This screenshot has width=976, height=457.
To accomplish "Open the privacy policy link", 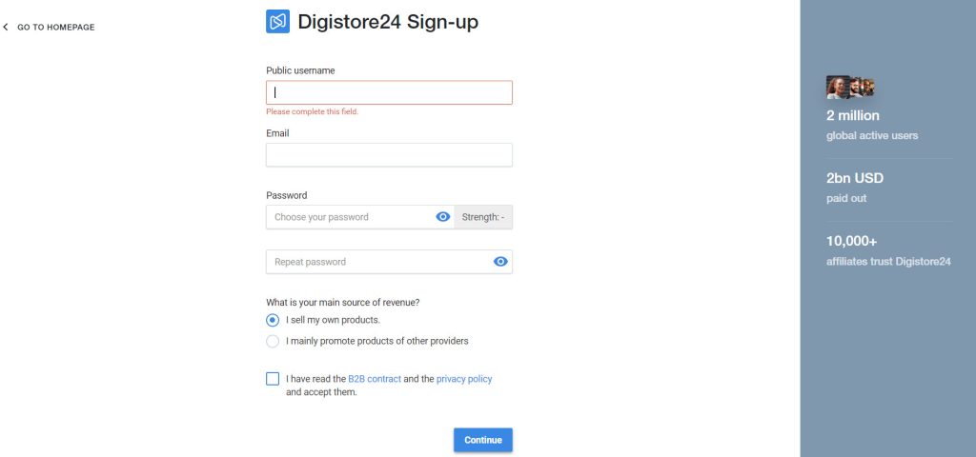I will [464, 379].
